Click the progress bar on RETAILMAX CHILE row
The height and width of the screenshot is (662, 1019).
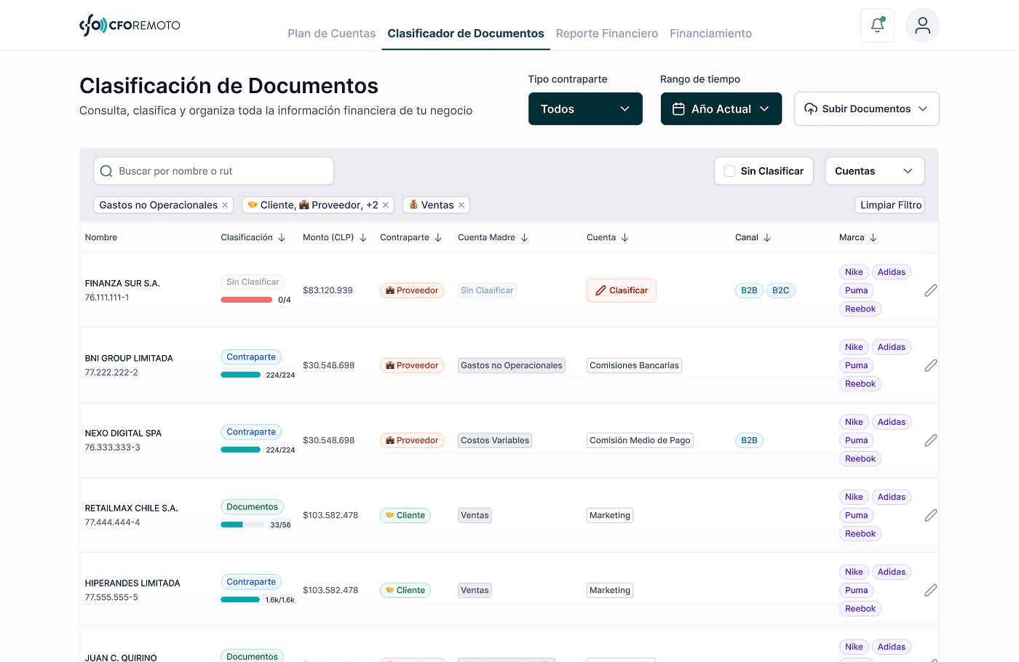[243, 524]
